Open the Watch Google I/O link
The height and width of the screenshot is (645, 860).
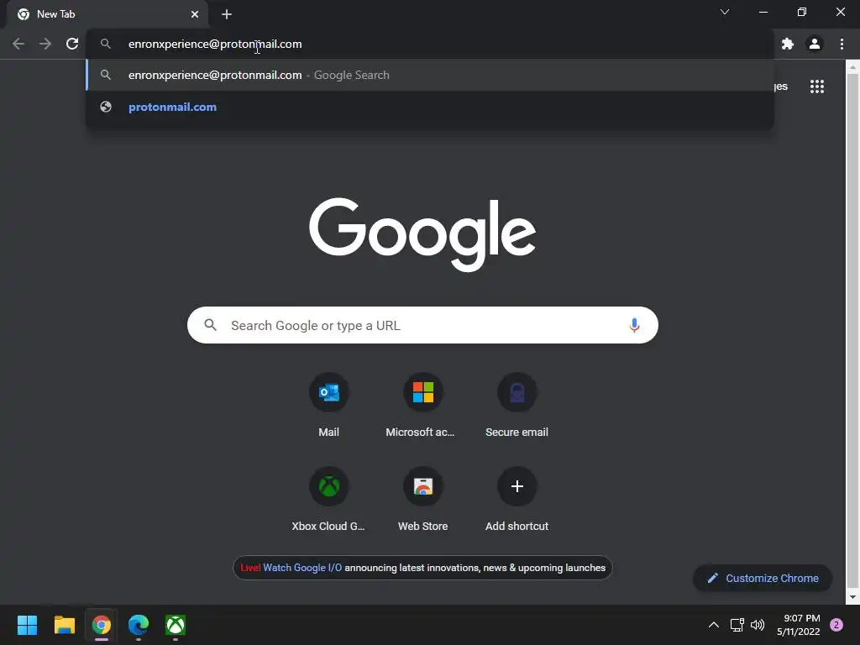click(302, 568)
